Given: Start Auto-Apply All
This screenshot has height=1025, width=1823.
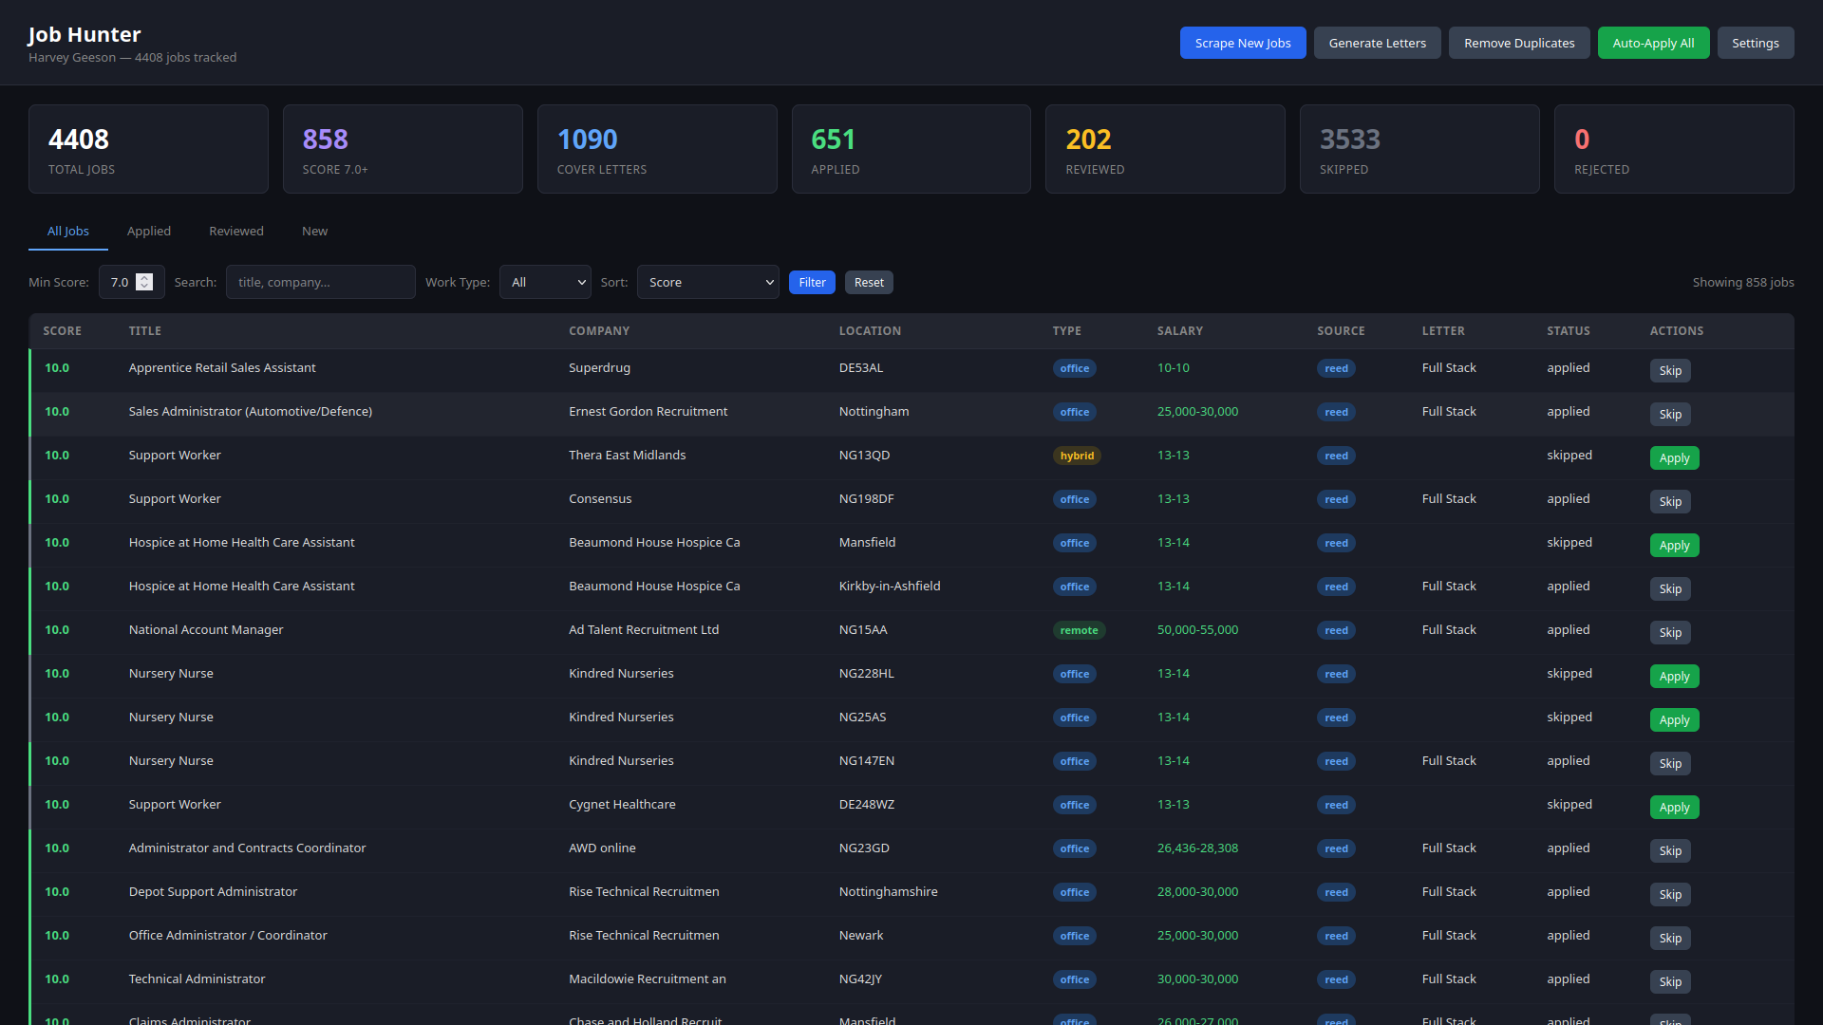Looking at the screenshot, I should [x=1653, y=43].
